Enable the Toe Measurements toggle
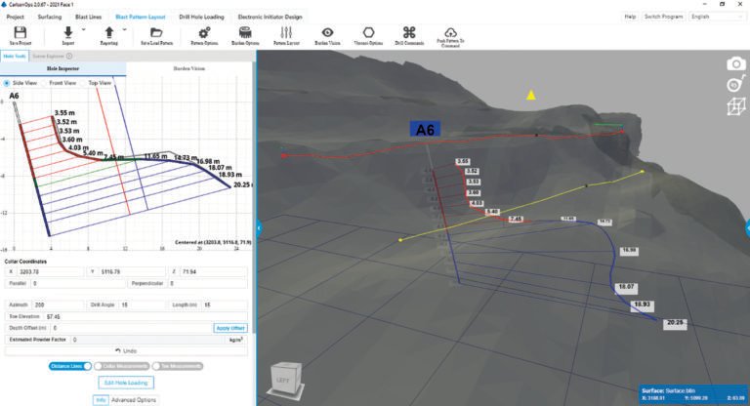750x406 pixels. click(x=178, y=366)
